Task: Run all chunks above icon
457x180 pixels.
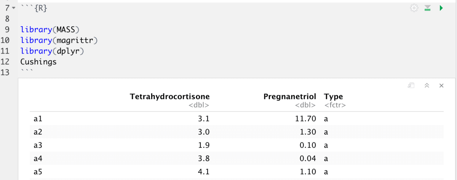Action: pyautogui.click(x=427, y=8)
